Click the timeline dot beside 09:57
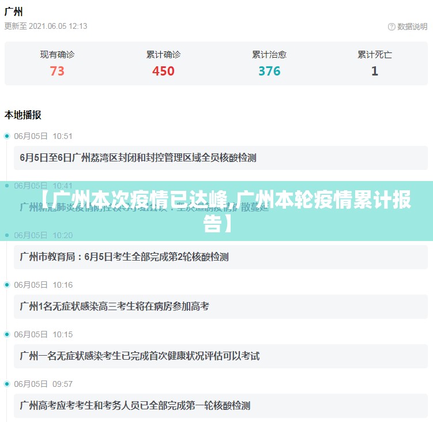433x422 pixels. point(7,384)
